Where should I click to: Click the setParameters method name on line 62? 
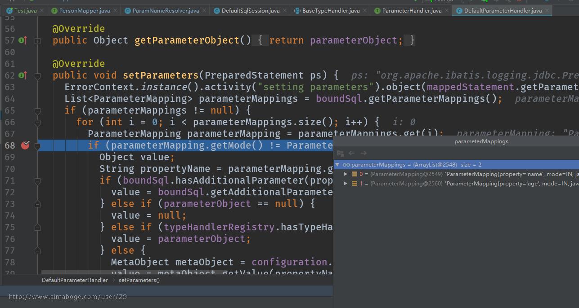click(x=161, y=75)
